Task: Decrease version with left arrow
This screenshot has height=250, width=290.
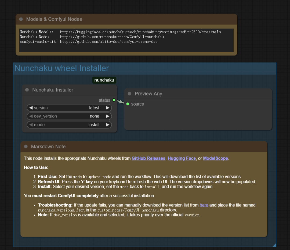Action: coord(31,108)
